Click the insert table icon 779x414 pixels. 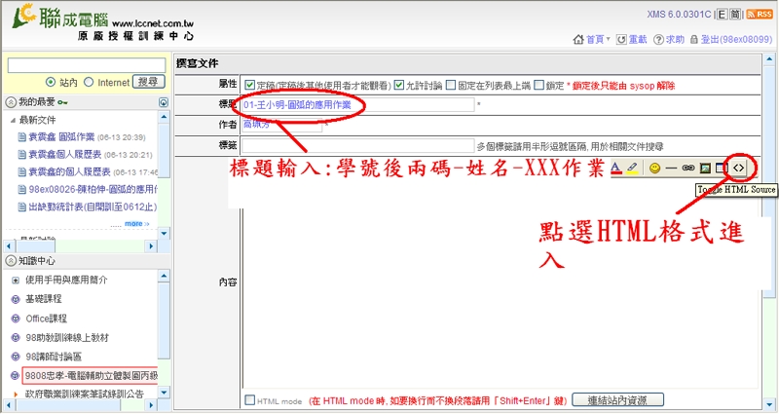722,168
